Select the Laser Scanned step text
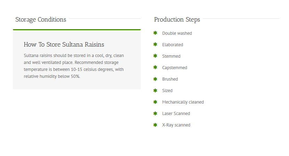Screen dimensions: 289x156 [x=176, y=114]
